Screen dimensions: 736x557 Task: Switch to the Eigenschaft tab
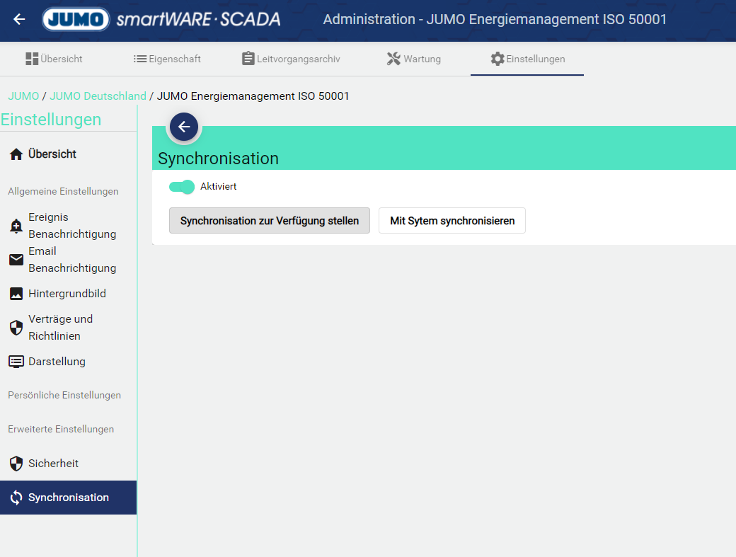167,59
